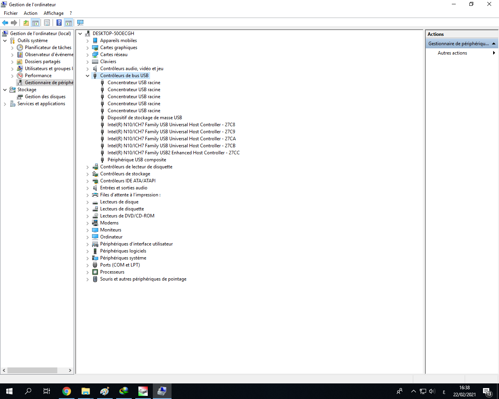Select Entrées et sorties audio category

(x=124, y=188)
